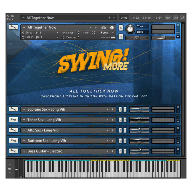Switch to rack page 01-16
Viewport: 192px width, 192px height.
click(x=124, y=18)
